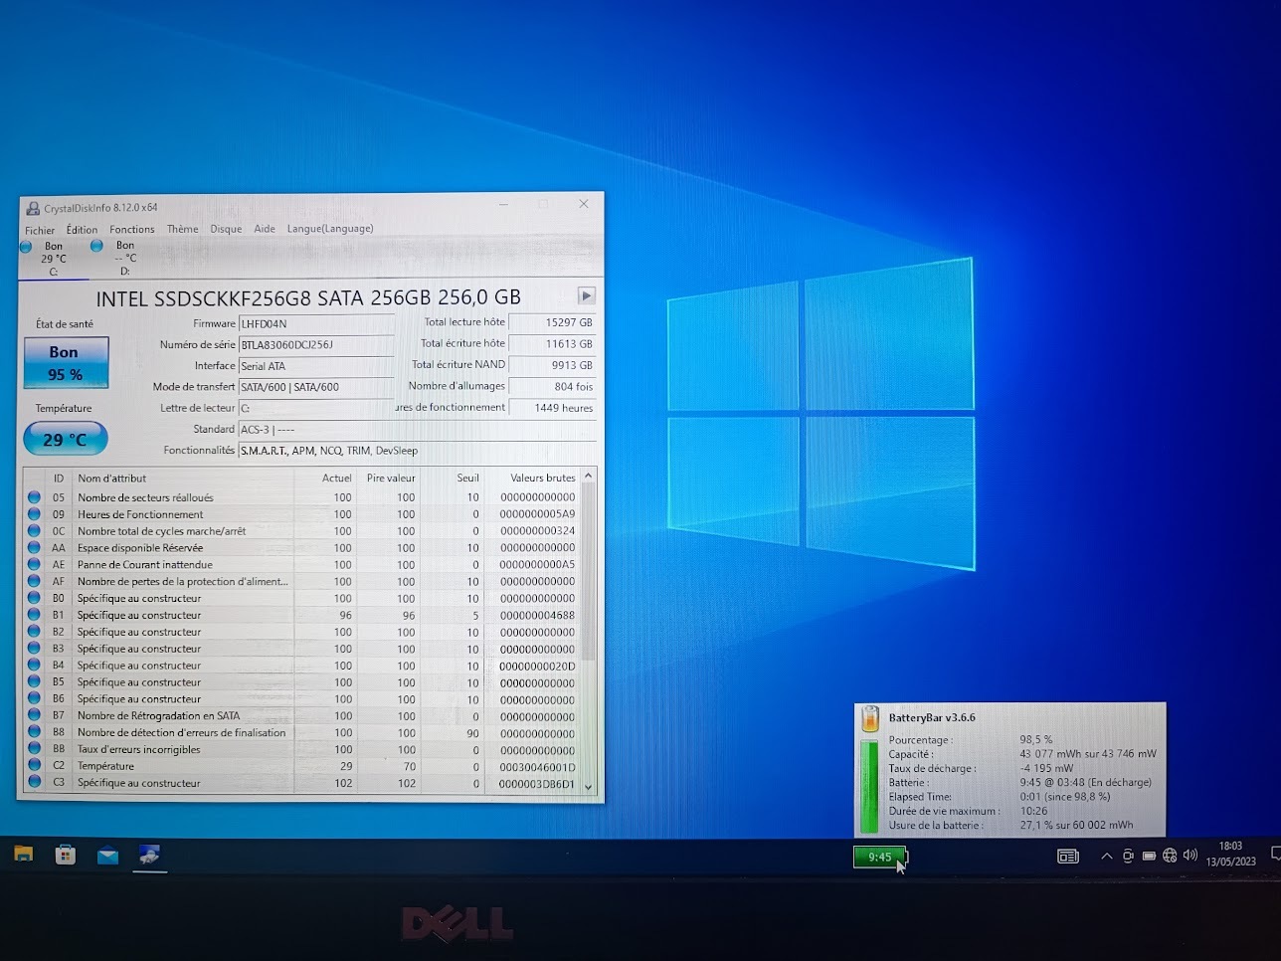
Task: Click the status orb for attribute B0
Action: 34,599
